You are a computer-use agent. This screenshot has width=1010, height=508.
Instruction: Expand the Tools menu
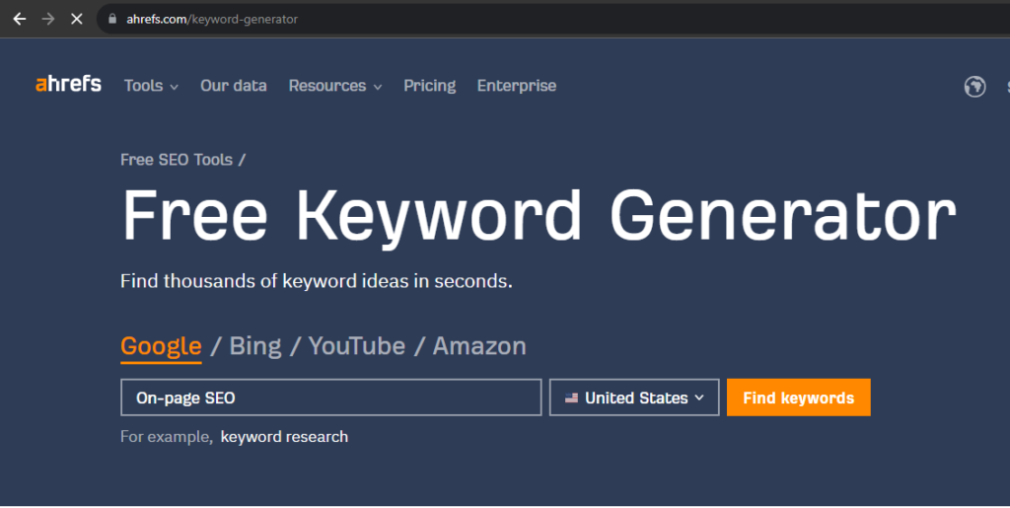151,86
